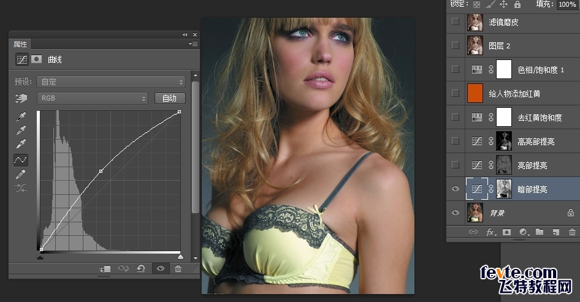Show the 图层 2 layer

pyautogui.click(x=456, y=45)
